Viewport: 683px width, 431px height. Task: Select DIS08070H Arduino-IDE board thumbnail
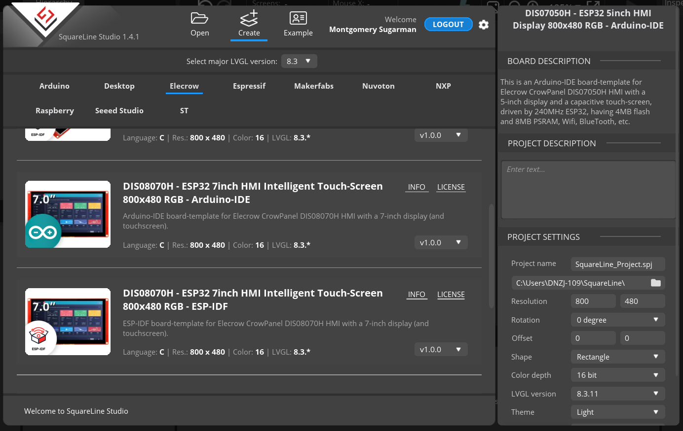[x=68, y=214]
